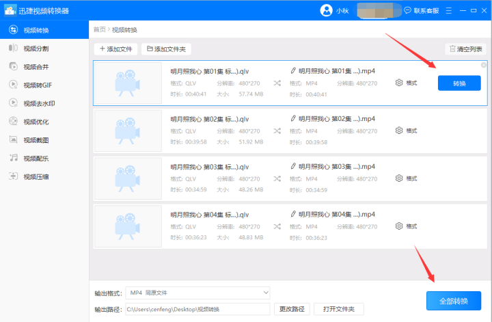
Task: Click the output name 明月照我心 第03集 ...).mp4
Action: coord(337,166)
